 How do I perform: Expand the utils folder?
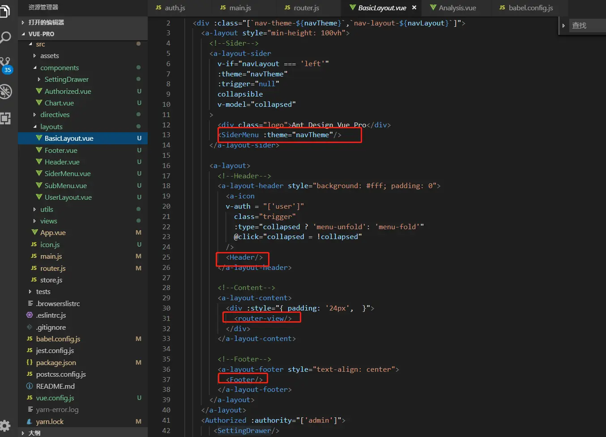pyautogui.click(x=35, y=209)
